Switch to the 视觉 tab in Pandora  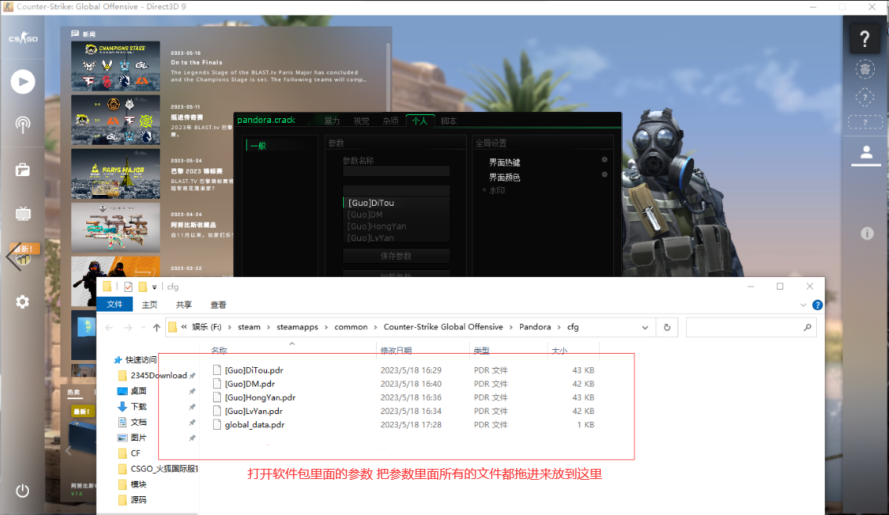[361, 121]
